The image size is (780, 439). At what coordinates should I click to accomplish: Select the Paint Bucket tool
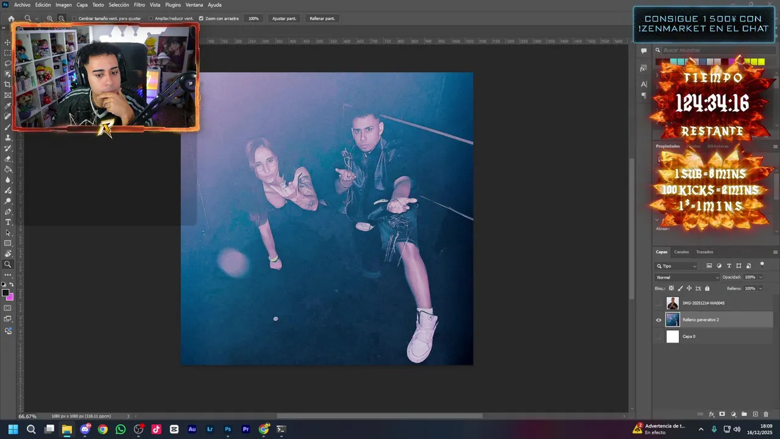click(8, 170)
